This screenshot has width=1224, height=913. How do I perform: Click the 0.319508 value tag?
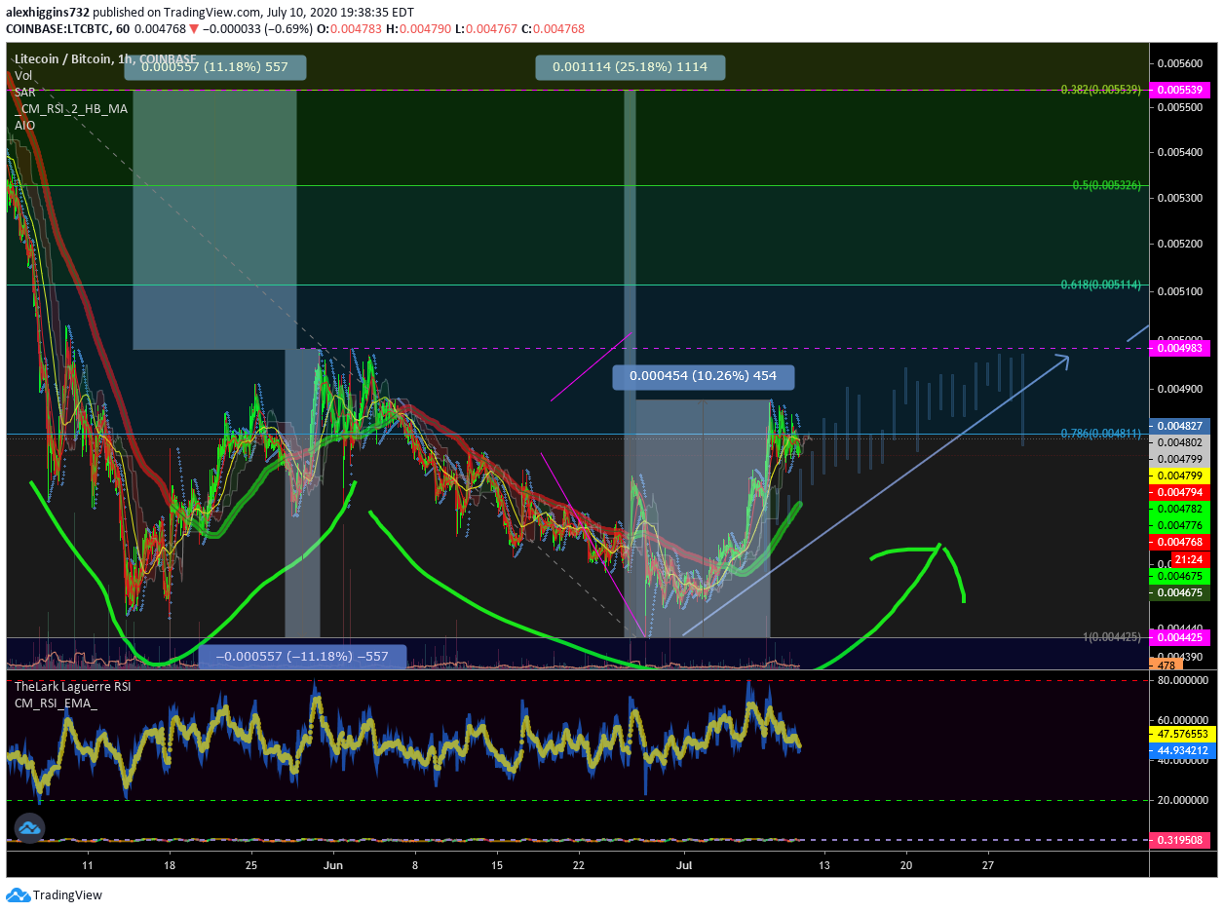(x=1182, y=840)
